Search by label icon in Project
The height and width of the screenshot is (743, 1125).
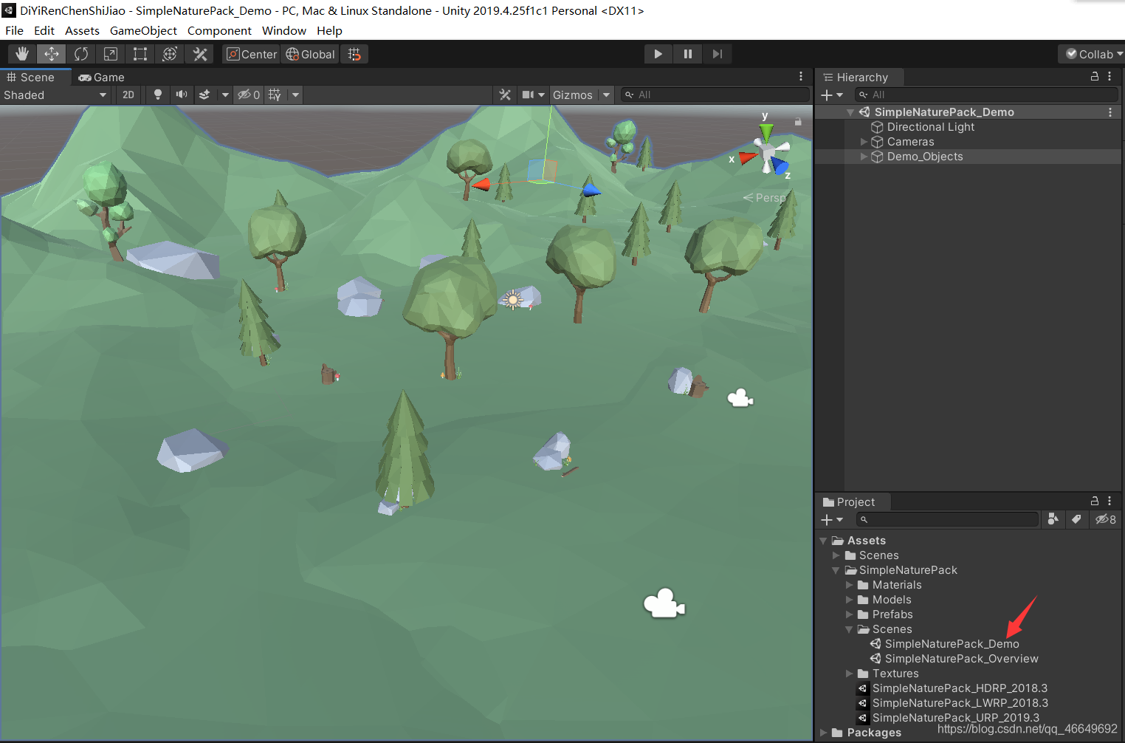1077,519
